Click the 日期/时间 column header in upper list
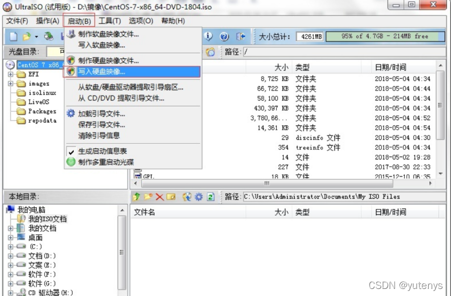 point(404,67)
